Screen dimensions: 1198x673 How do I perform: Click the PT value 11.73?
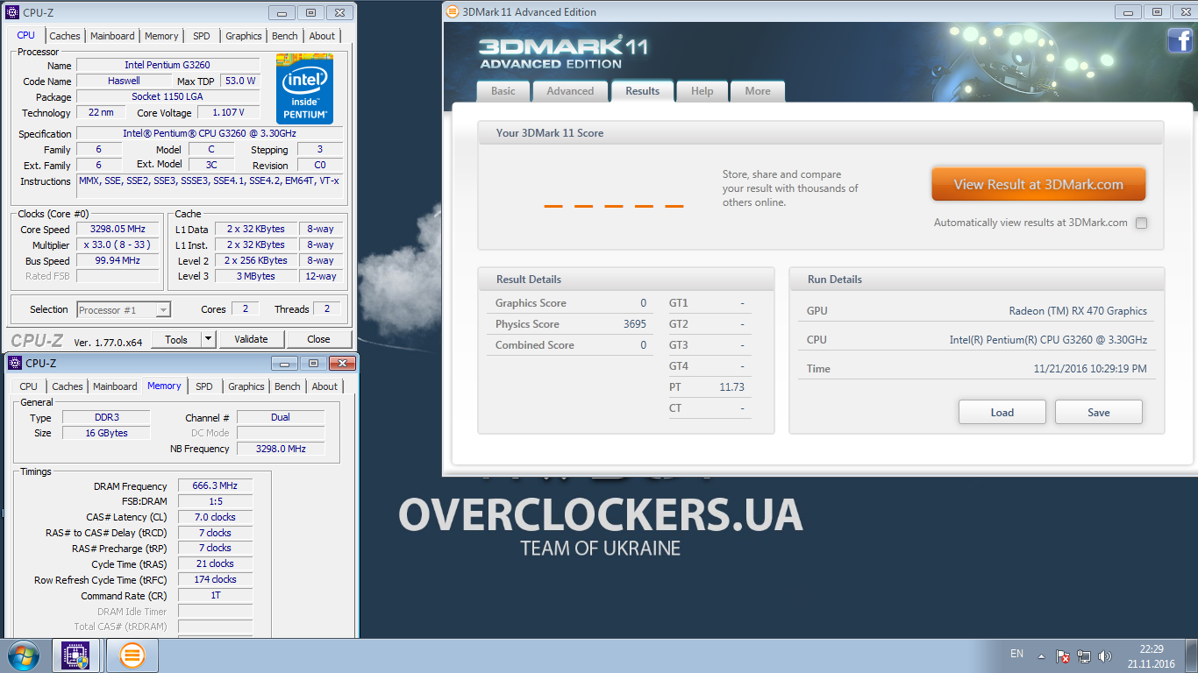click(x=731, y=387)
